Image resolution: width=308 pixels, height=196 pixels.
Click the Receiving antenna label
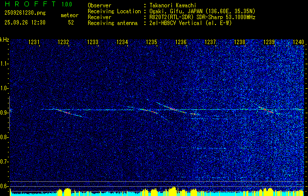click(113, 23)
